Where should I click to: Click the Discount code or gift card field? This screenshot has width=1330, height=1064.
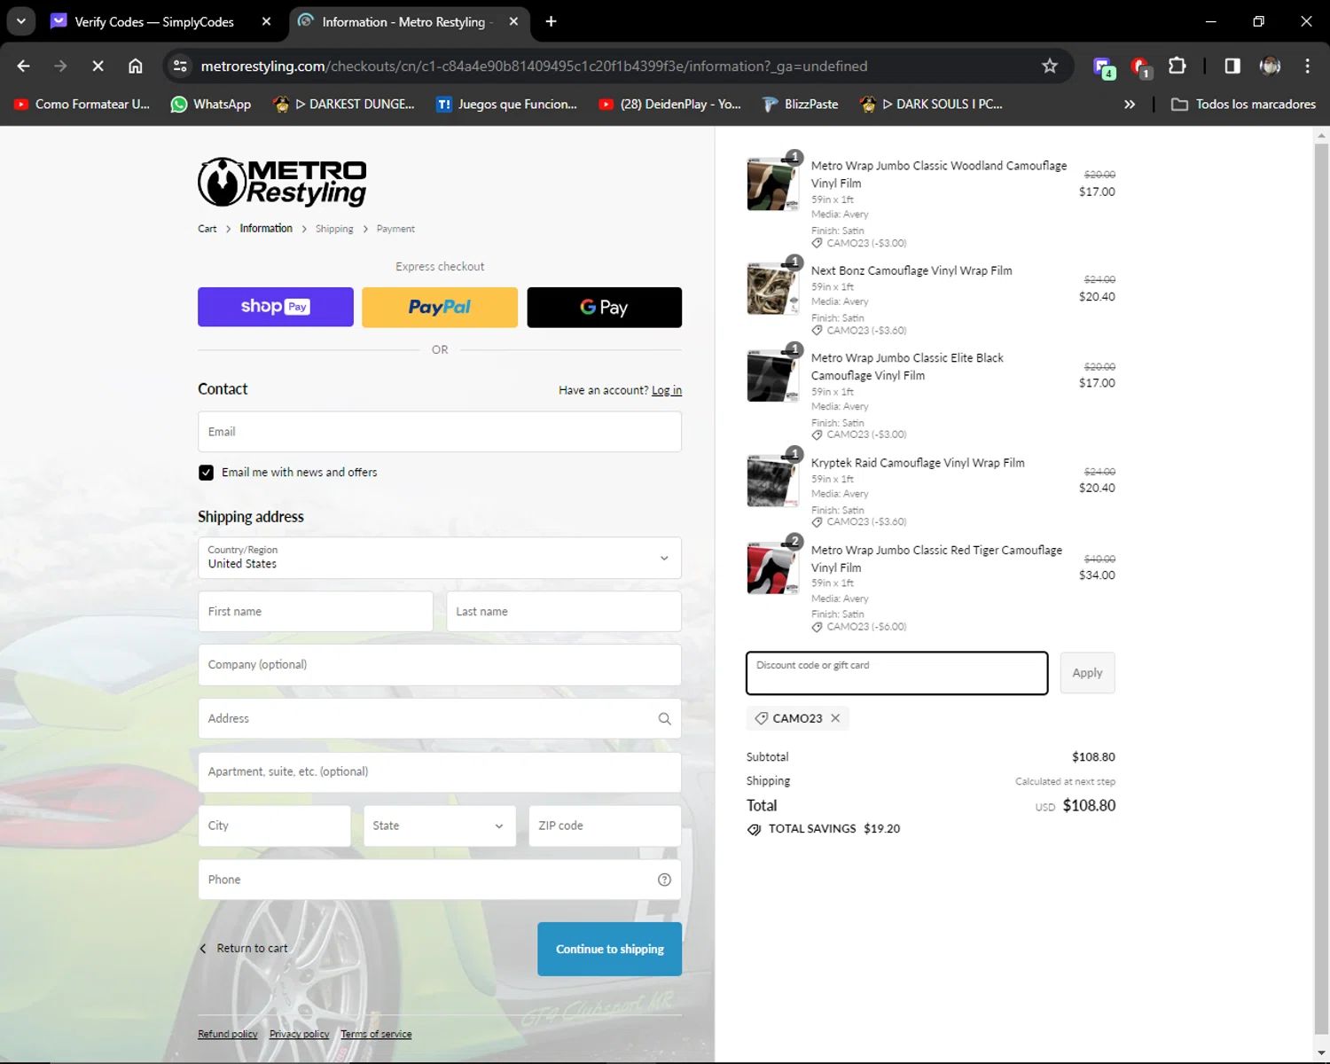[x=897, y=673]
